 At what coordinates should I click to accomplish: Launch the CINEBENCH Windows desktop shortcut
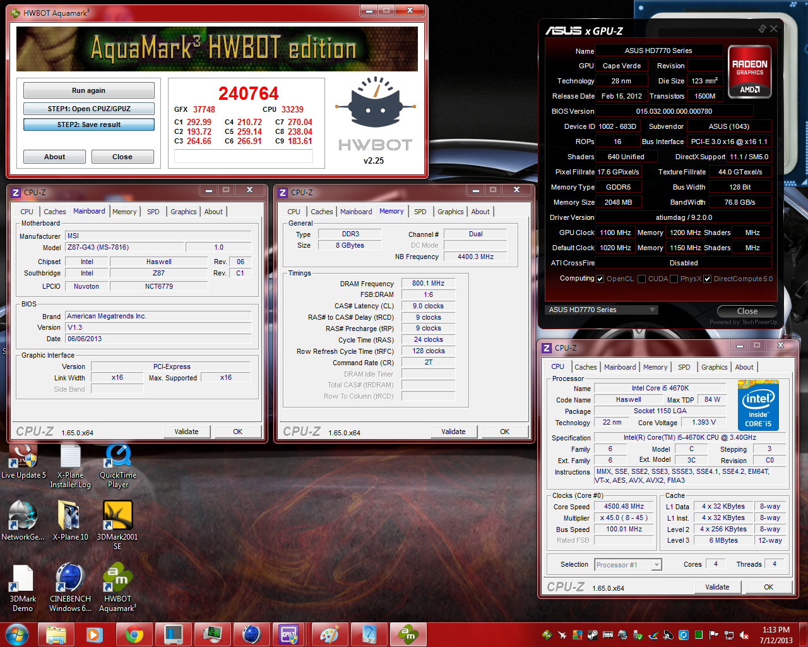70,588
